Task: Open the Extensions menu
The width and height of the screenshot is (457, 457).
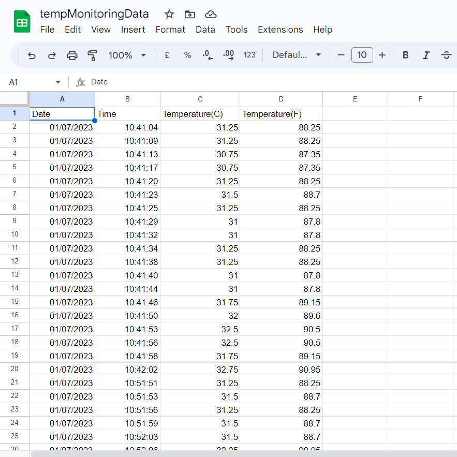Action: (x=281, y=30)
